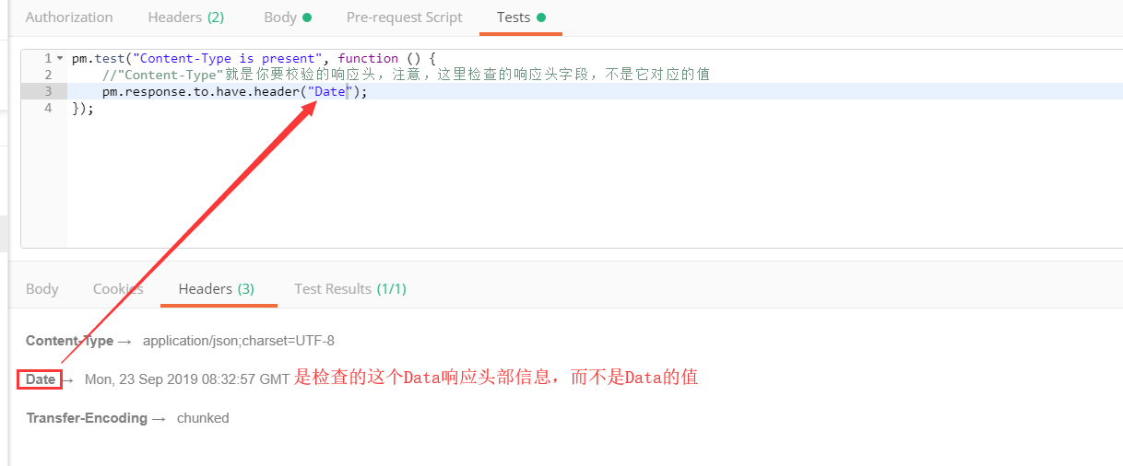Viewport: 1123px width, 466px height.
Task: Collapse the pm.test code fold arrow
Action: 60,58
